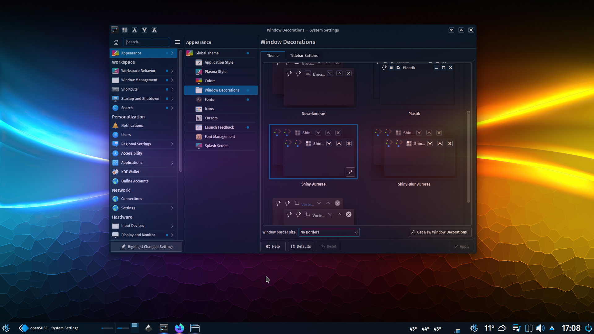594x334 pixels.
Task: Open Firefox from the taskbar
Action: tap(179, 328)
